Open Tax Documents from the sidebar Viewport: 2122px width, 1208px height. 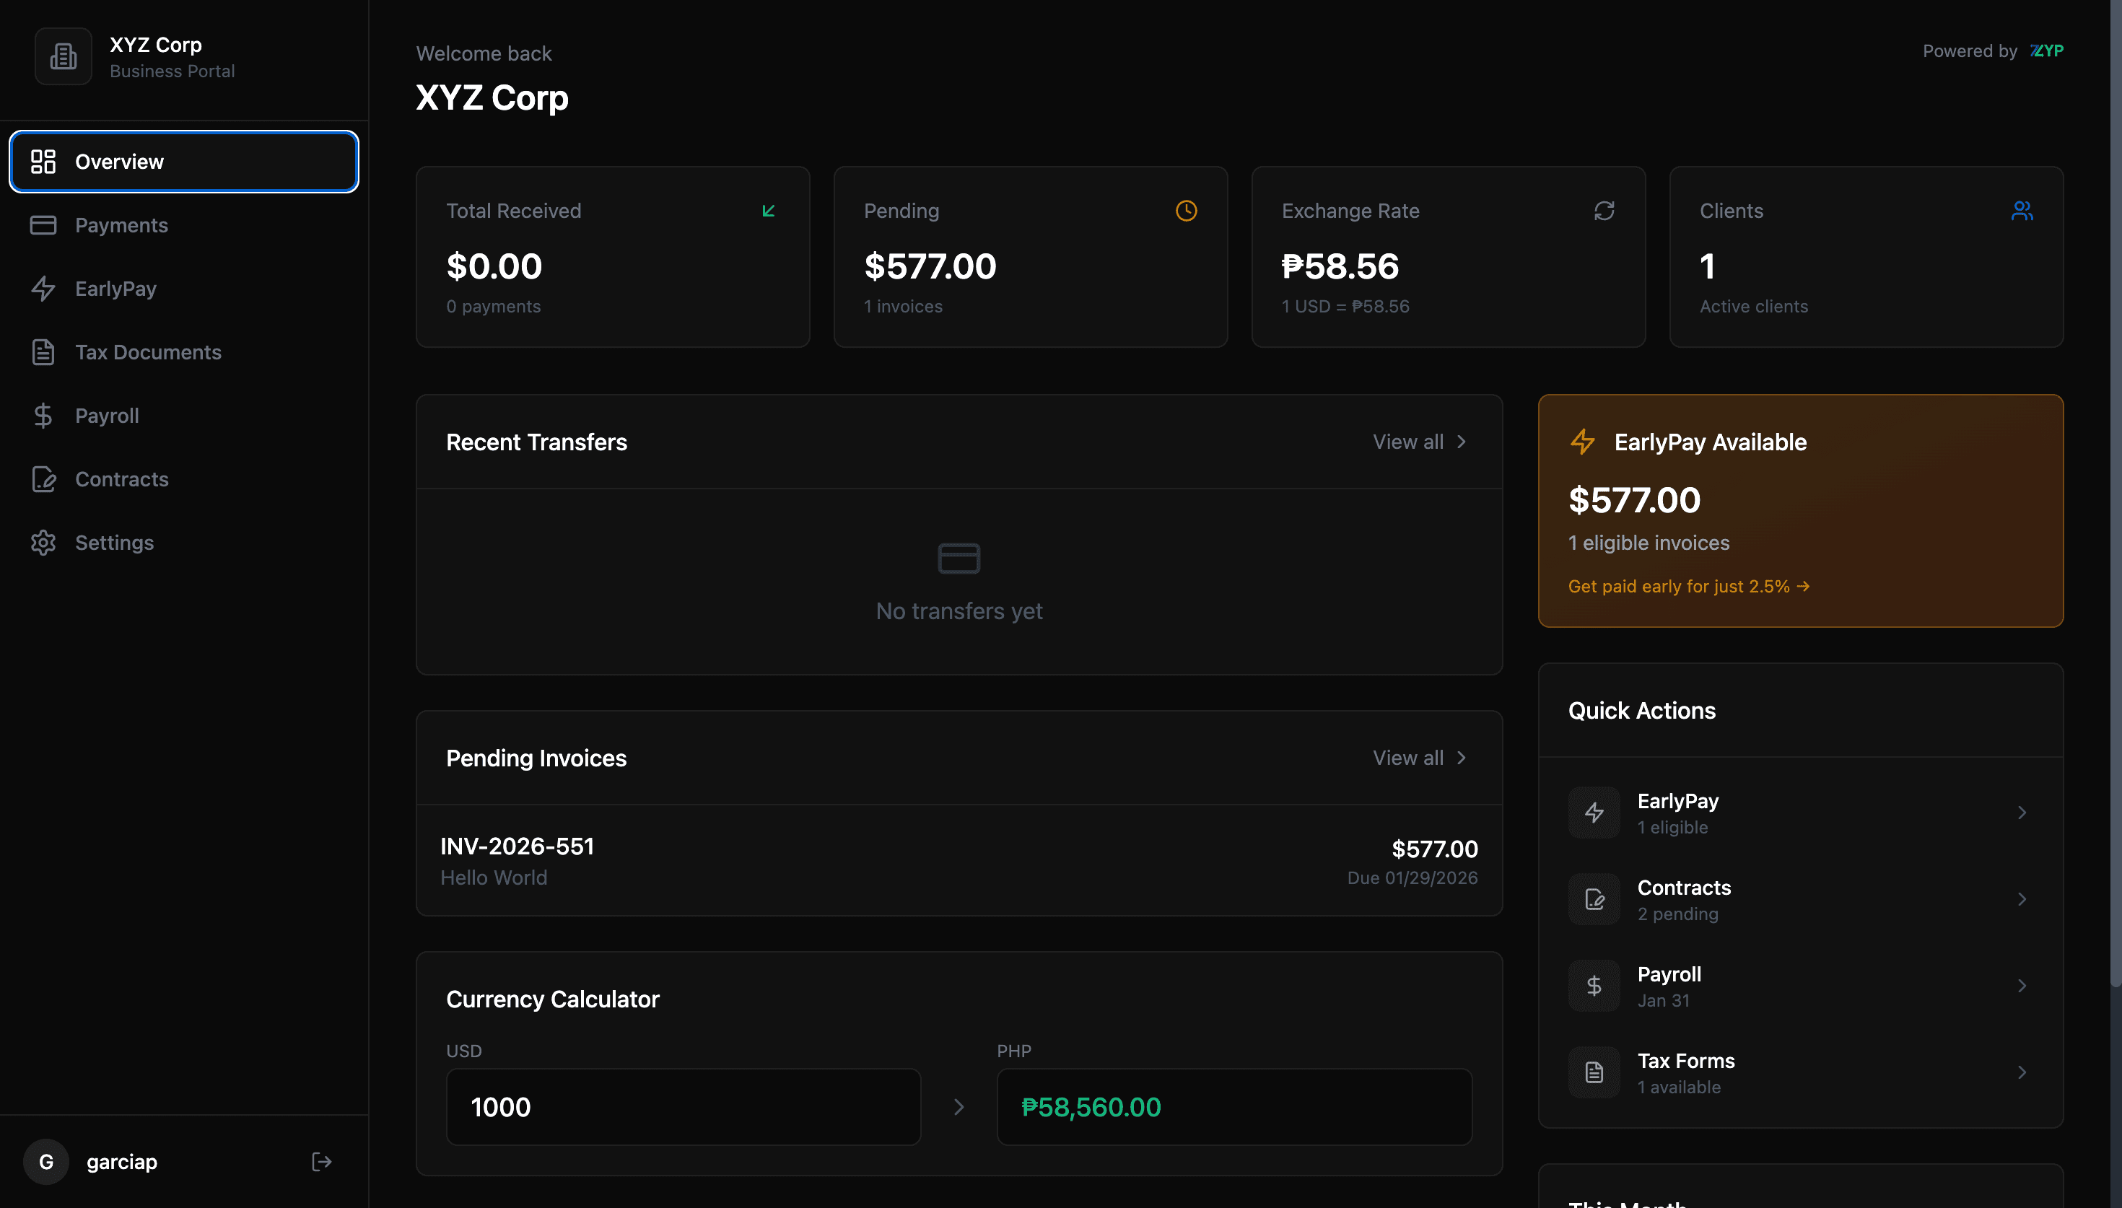pyautogui.click(x=148, y=351)
